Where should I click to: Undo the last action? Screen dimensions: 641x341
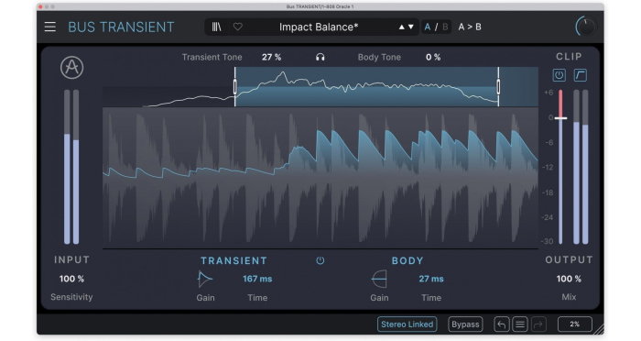[501, 324]
